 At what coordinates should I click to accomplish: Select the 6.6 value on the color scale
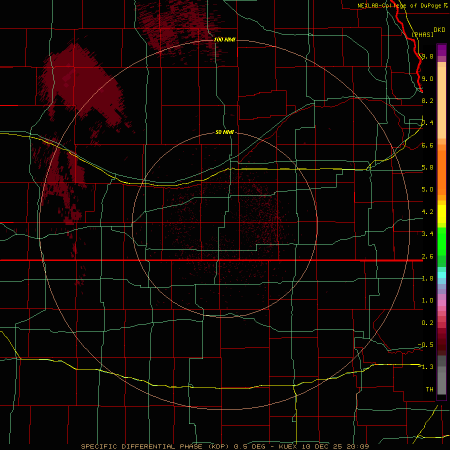pyautogui.click(x=427, y=145)
